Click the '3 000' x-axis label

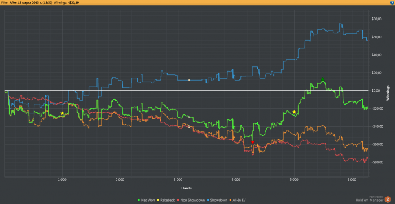coord(178,180)
